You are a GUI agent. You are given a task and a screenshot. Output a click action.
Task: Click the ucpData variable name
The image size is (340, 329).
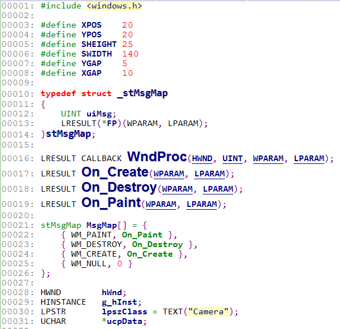point(124,322)
